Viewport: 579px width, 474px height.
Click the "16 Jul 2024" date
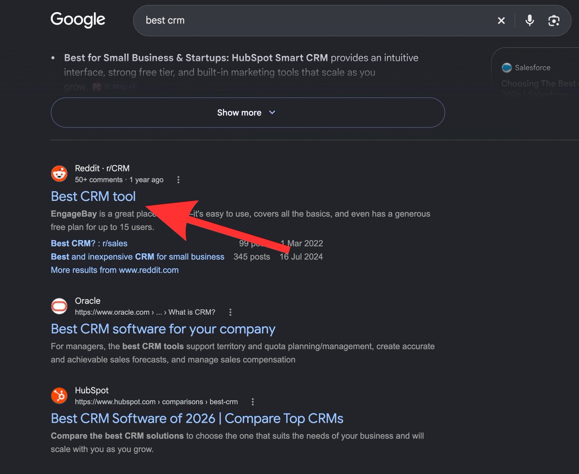(301, 257)
